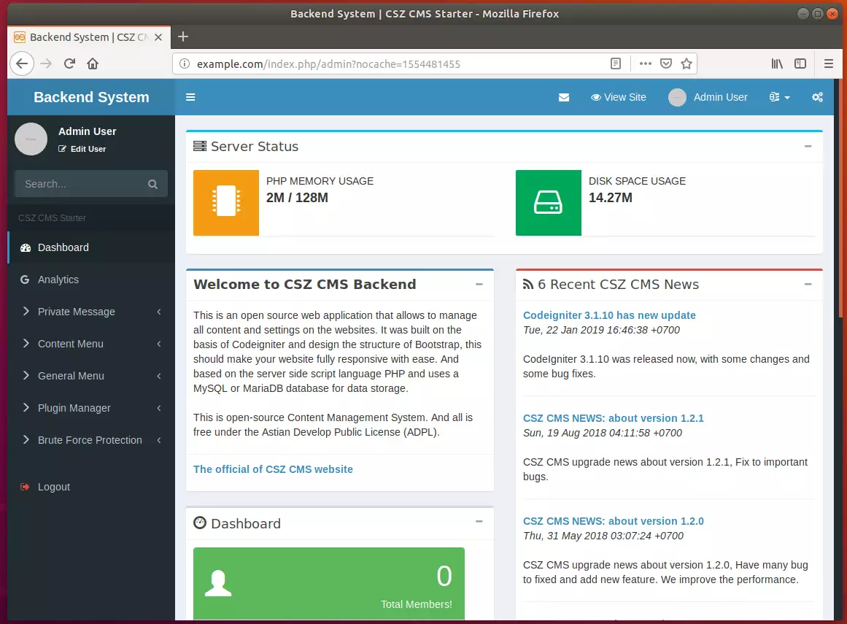Open Firefox library icon
This screenshot has width=847, height=624.
coord(777,63)
